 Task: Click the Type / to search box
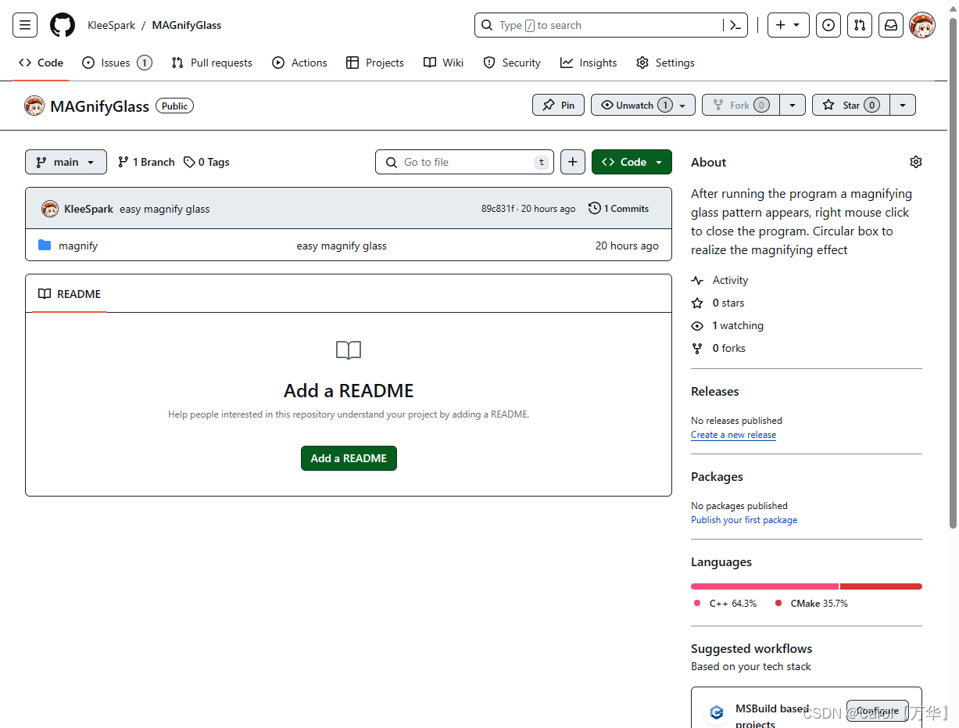pyautogui.click(x=599, y=25)
